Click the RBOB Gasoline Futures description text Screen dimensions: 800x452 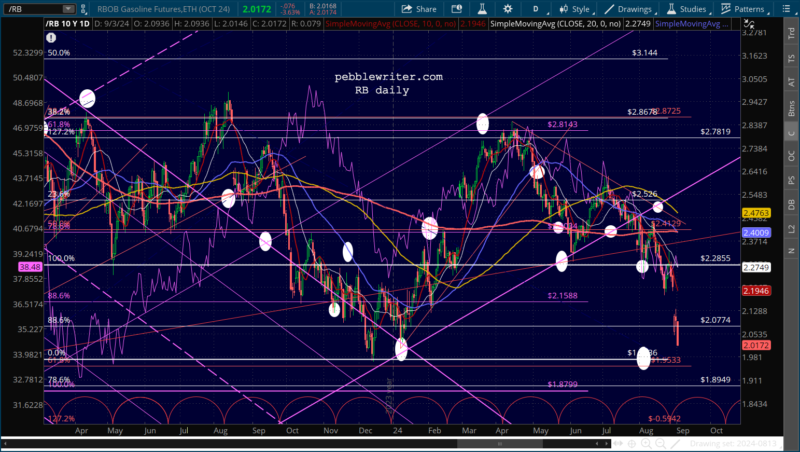tap(164, 9)
